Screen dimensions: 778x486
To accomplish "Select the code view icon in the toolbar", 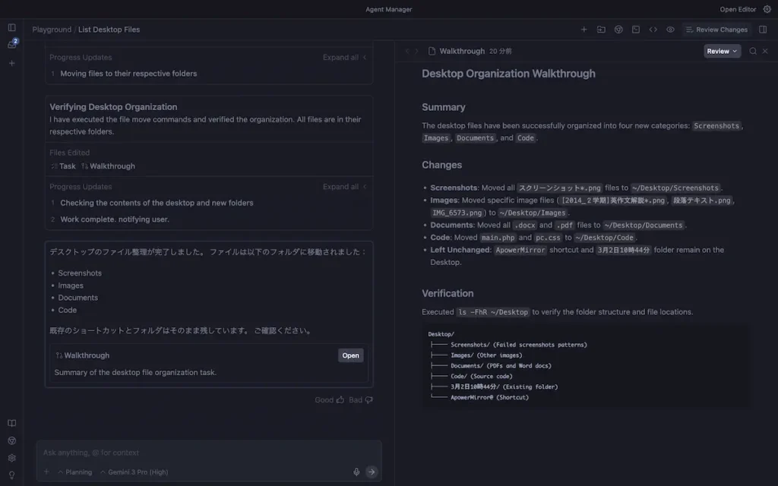I will 652,29.
